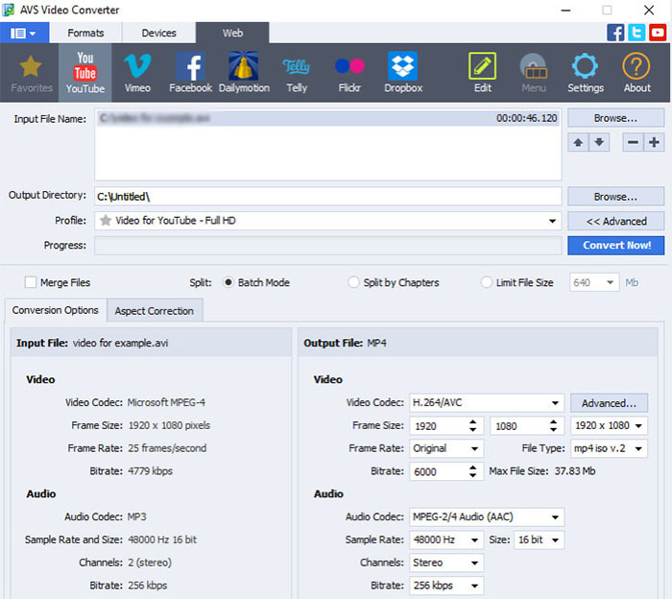Click the Menu disc icon
This screenshot has height=599, width=672.
[534, 73]
